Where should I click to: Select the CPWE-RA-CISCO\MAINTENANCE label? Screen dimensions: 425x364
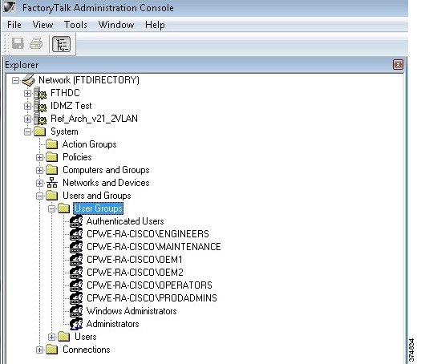click(154, 247)
